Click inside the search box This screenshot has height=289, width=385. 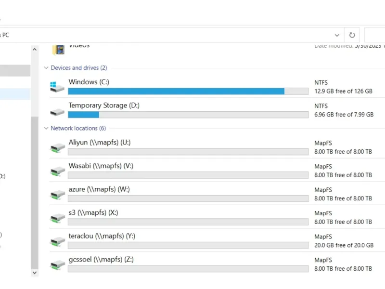pyautogui.click(x=375, y=35)
